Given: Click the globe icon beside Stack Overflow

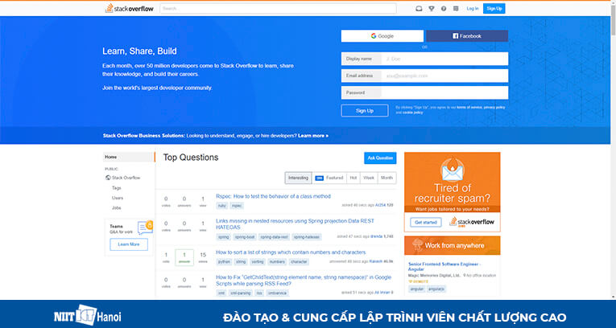Looking at the screenshot, I should [x=108, y=178].
